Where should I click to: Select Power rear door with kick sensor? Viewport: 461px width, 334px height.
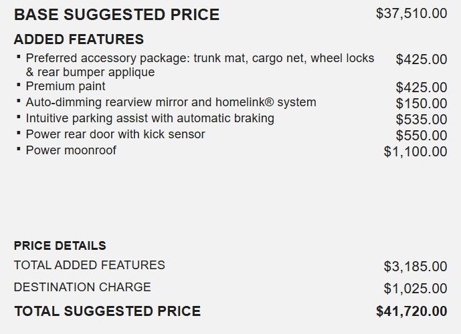[x=115, y=134]
